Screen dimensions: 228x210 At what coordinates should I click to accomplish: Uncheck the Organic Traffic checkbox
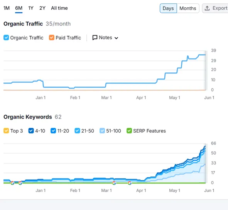tap(6, 38)
